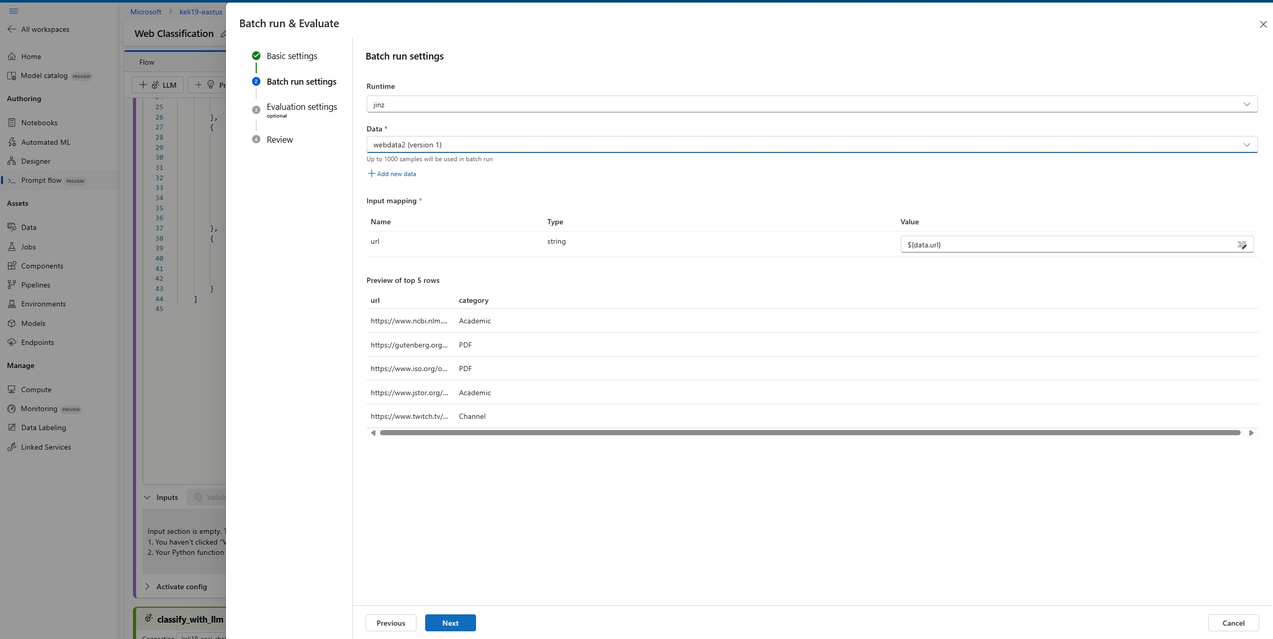Jump to Evaluation settings step

pos(301,107)
